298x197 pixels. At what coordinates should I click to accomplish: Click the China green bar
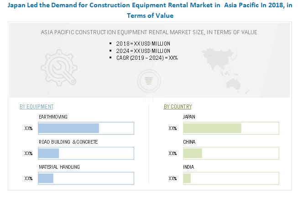pos(193,153)
